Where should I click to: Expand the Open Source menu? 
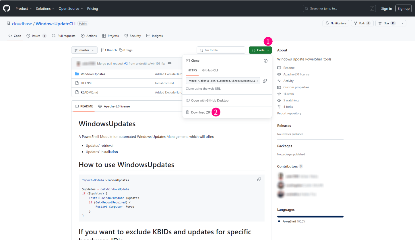71,9
